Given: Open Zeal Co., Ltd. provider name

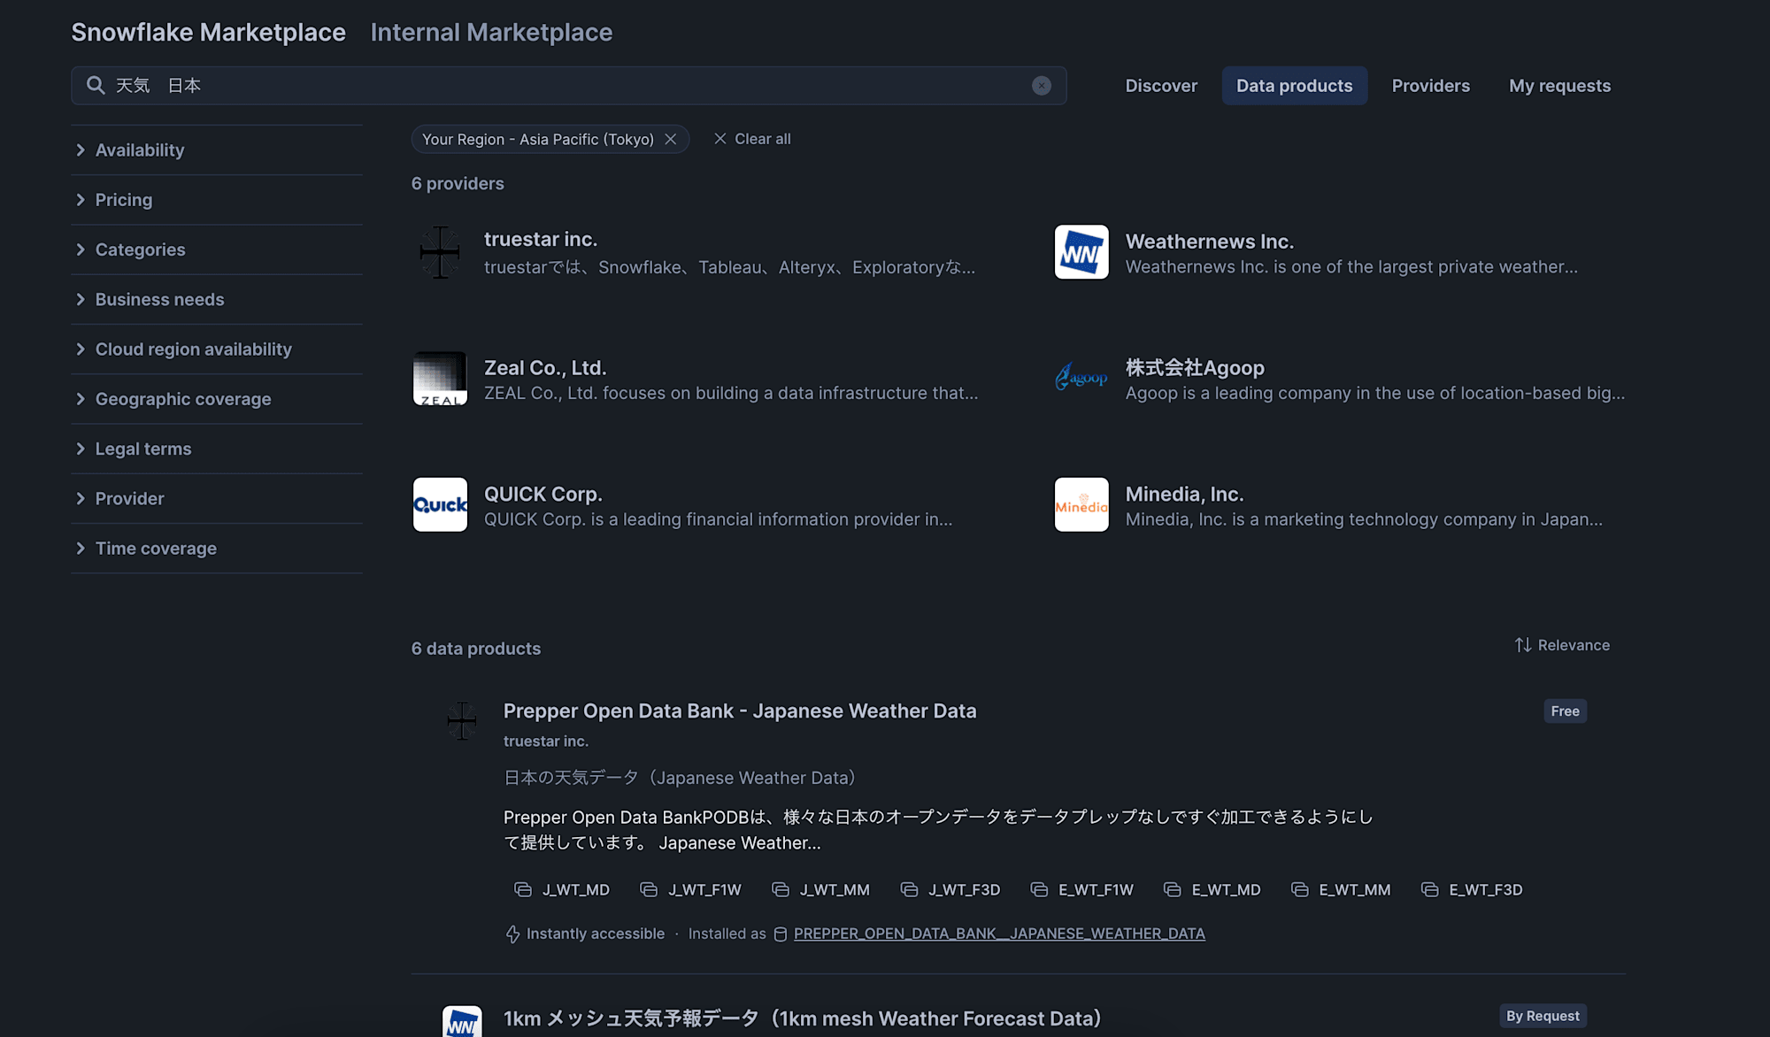Looking at the screenshot, I should coord(545,368).
